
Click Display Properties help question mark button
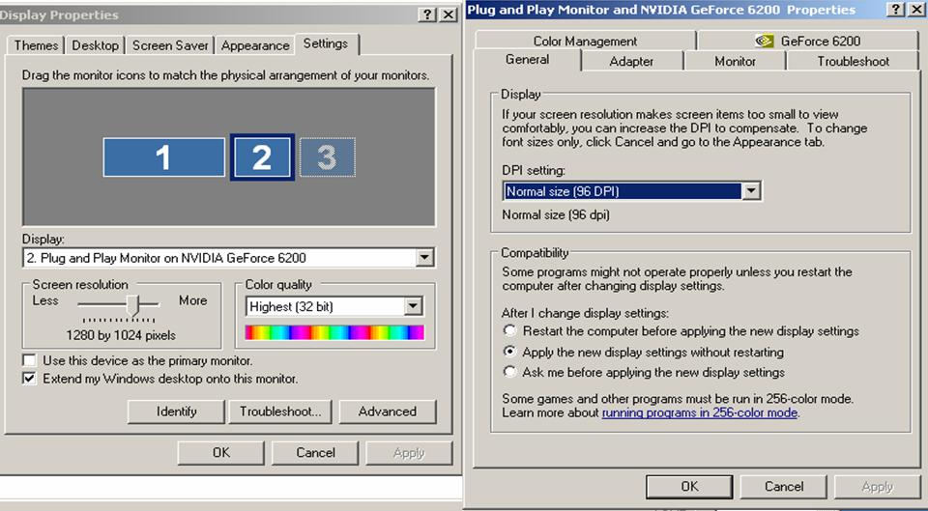[428, 14]
